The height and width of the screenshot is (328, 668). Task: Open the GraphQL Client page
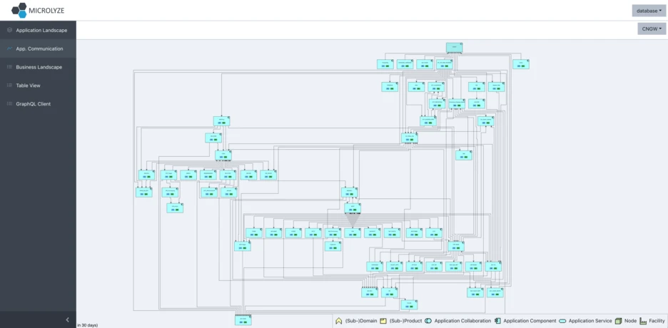tap(34, 104)
